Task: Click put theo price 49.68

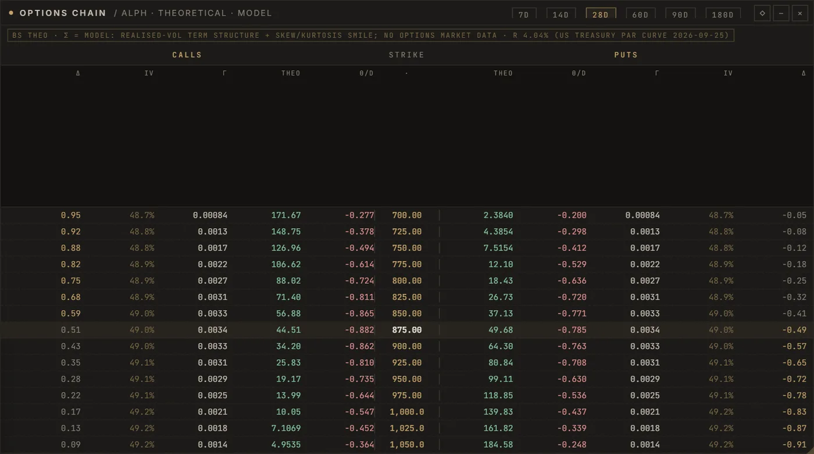Action: [501, 330]
